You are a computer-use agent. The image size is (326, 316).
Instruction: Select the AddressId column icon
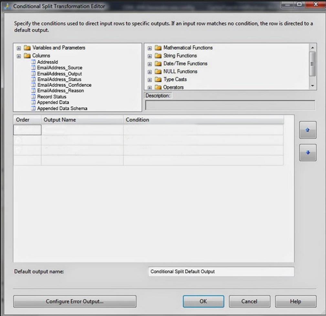click(x=33, y=62)
